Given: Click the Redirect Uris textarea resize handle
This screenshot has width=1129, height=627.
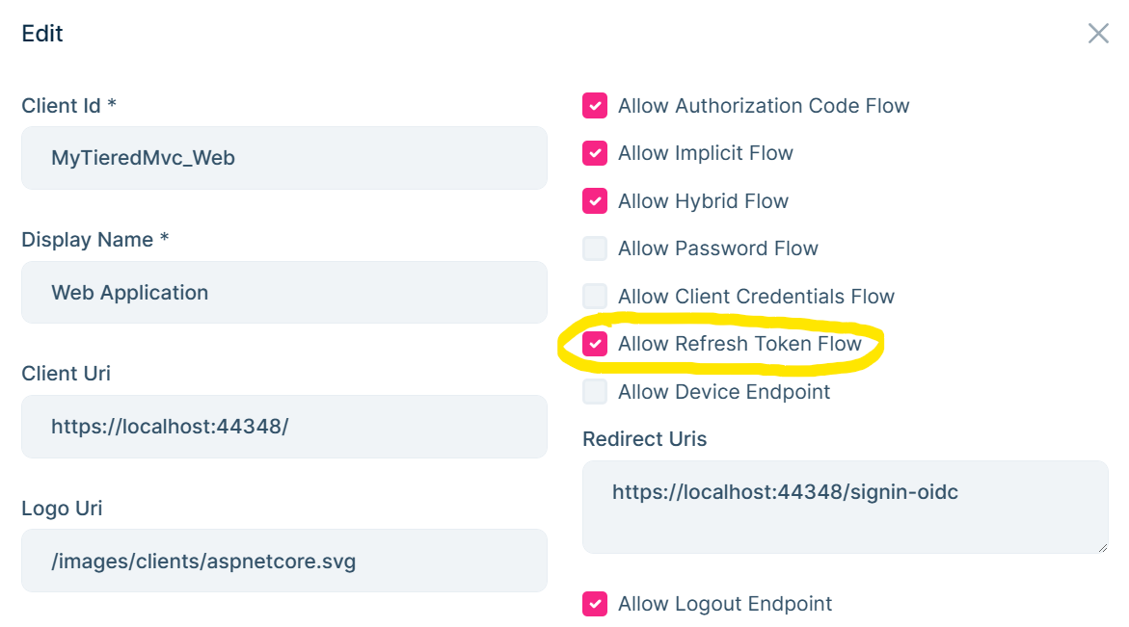Looking at the screenshot, I should pyautogui.click(x=1103, y=548).
